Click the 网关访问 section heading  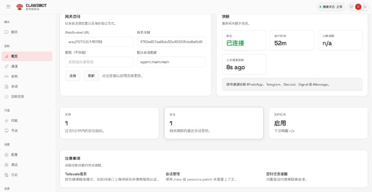[73, 17]
